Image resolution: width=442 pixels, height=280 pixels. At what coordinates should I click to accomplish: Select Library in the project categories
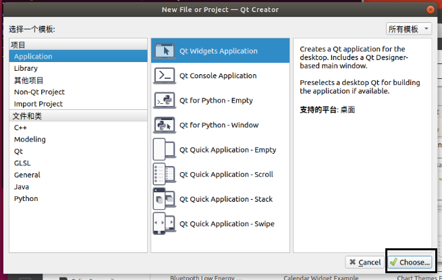(26, 68)
